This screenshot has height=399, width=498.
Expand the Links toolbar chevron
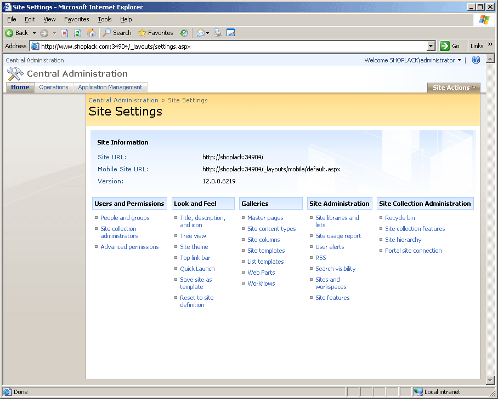(x=490, y=44)
